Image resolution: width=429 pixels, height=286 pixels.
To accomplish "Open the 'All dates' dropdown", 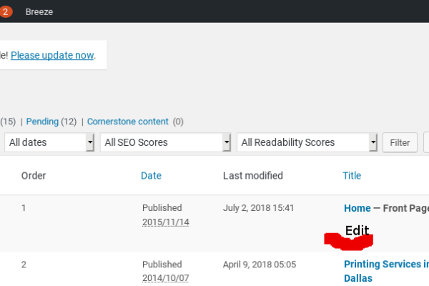I will pyautogui.click(x=50, y=142).
